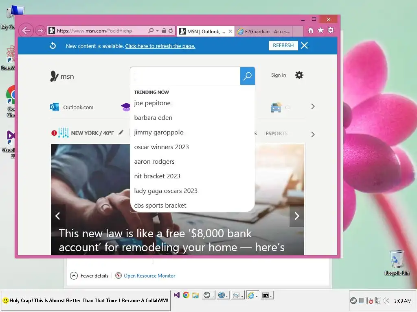
Task: Click the 'Holy Crap!' smiley taskbar button
Action: 86,301
